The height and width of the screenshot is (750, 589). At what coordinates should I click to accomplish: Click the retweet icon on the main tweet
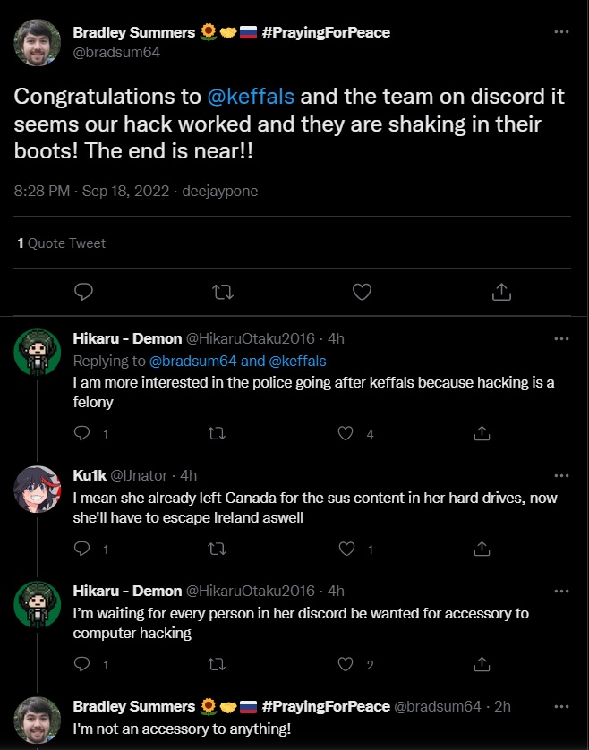pyautogui.click(x=222, y=291)
